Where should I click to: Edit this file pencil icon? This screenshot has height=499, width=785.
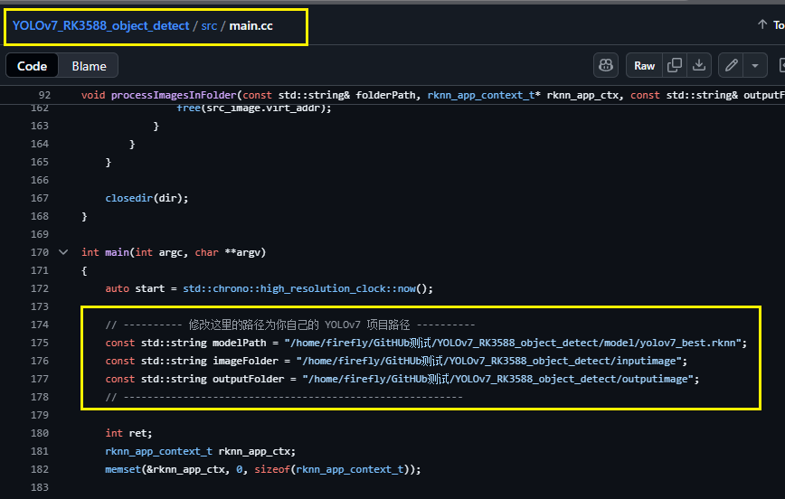point(731,66)
